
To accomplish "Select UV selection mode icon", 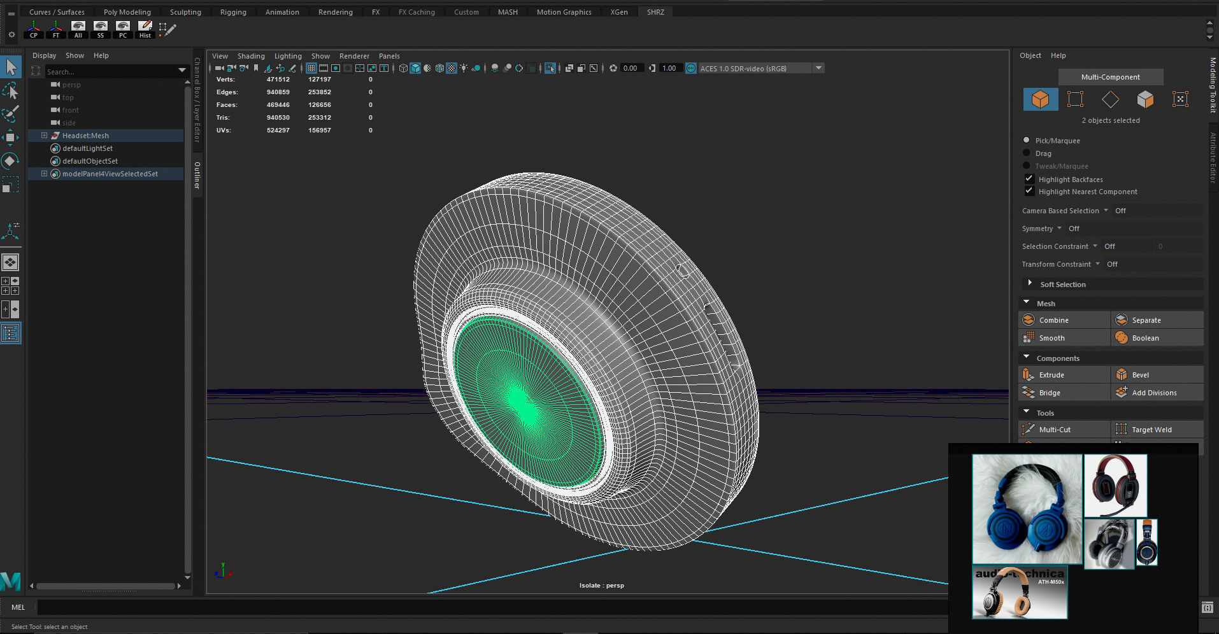I will pyautogui.click(x=1180, y=99).
